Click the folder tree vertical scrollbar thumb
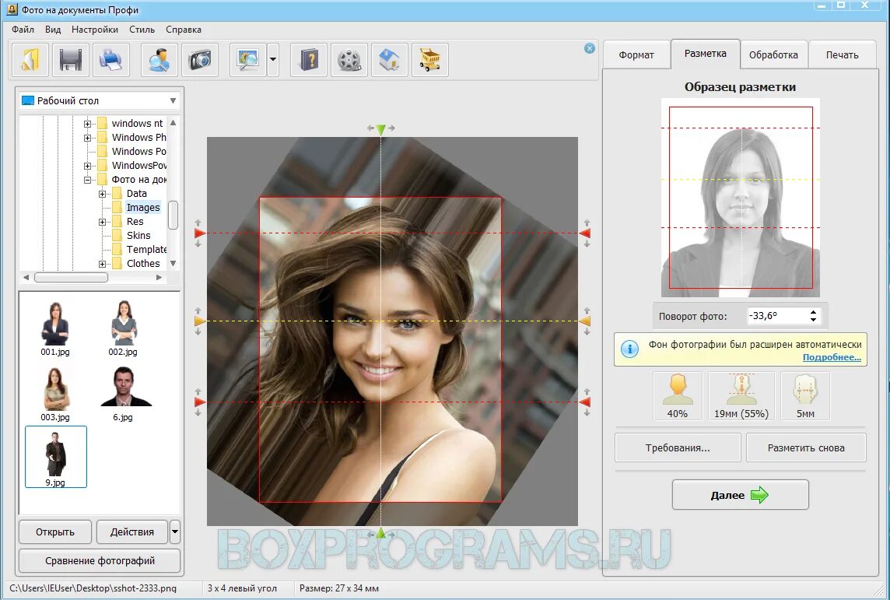This screenshot has width=890, height=600. [173, 215]
